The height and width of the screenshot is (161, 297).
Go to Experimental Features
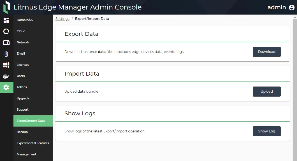[x=33, y=143]
